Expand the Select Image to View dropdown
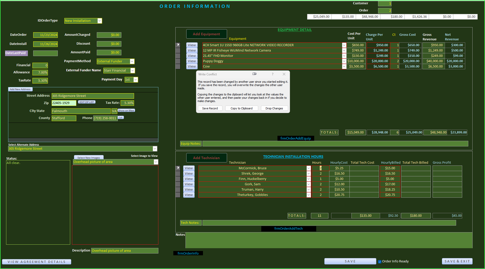This screenshot has height=269, width=485. click(x=156, y=162)
